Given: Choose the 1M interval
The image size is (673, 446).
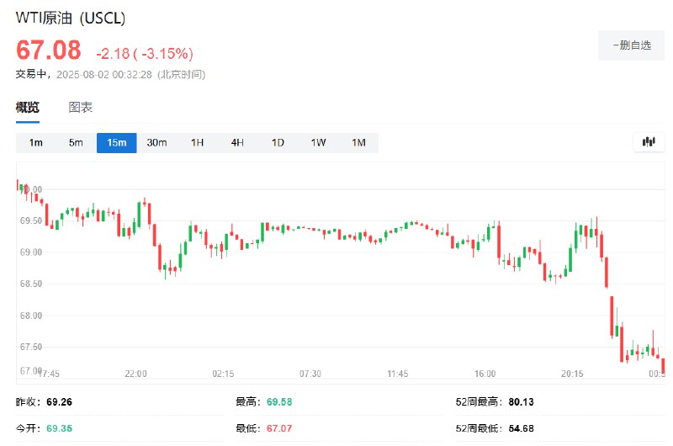Looking at the screenshot, I should pos(358,142).
